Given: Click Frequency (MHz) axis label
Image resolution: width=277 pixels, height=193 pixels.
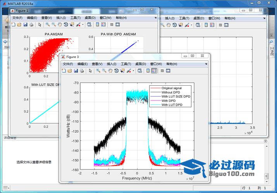Looking at the screenshot, I should point(137,178).
